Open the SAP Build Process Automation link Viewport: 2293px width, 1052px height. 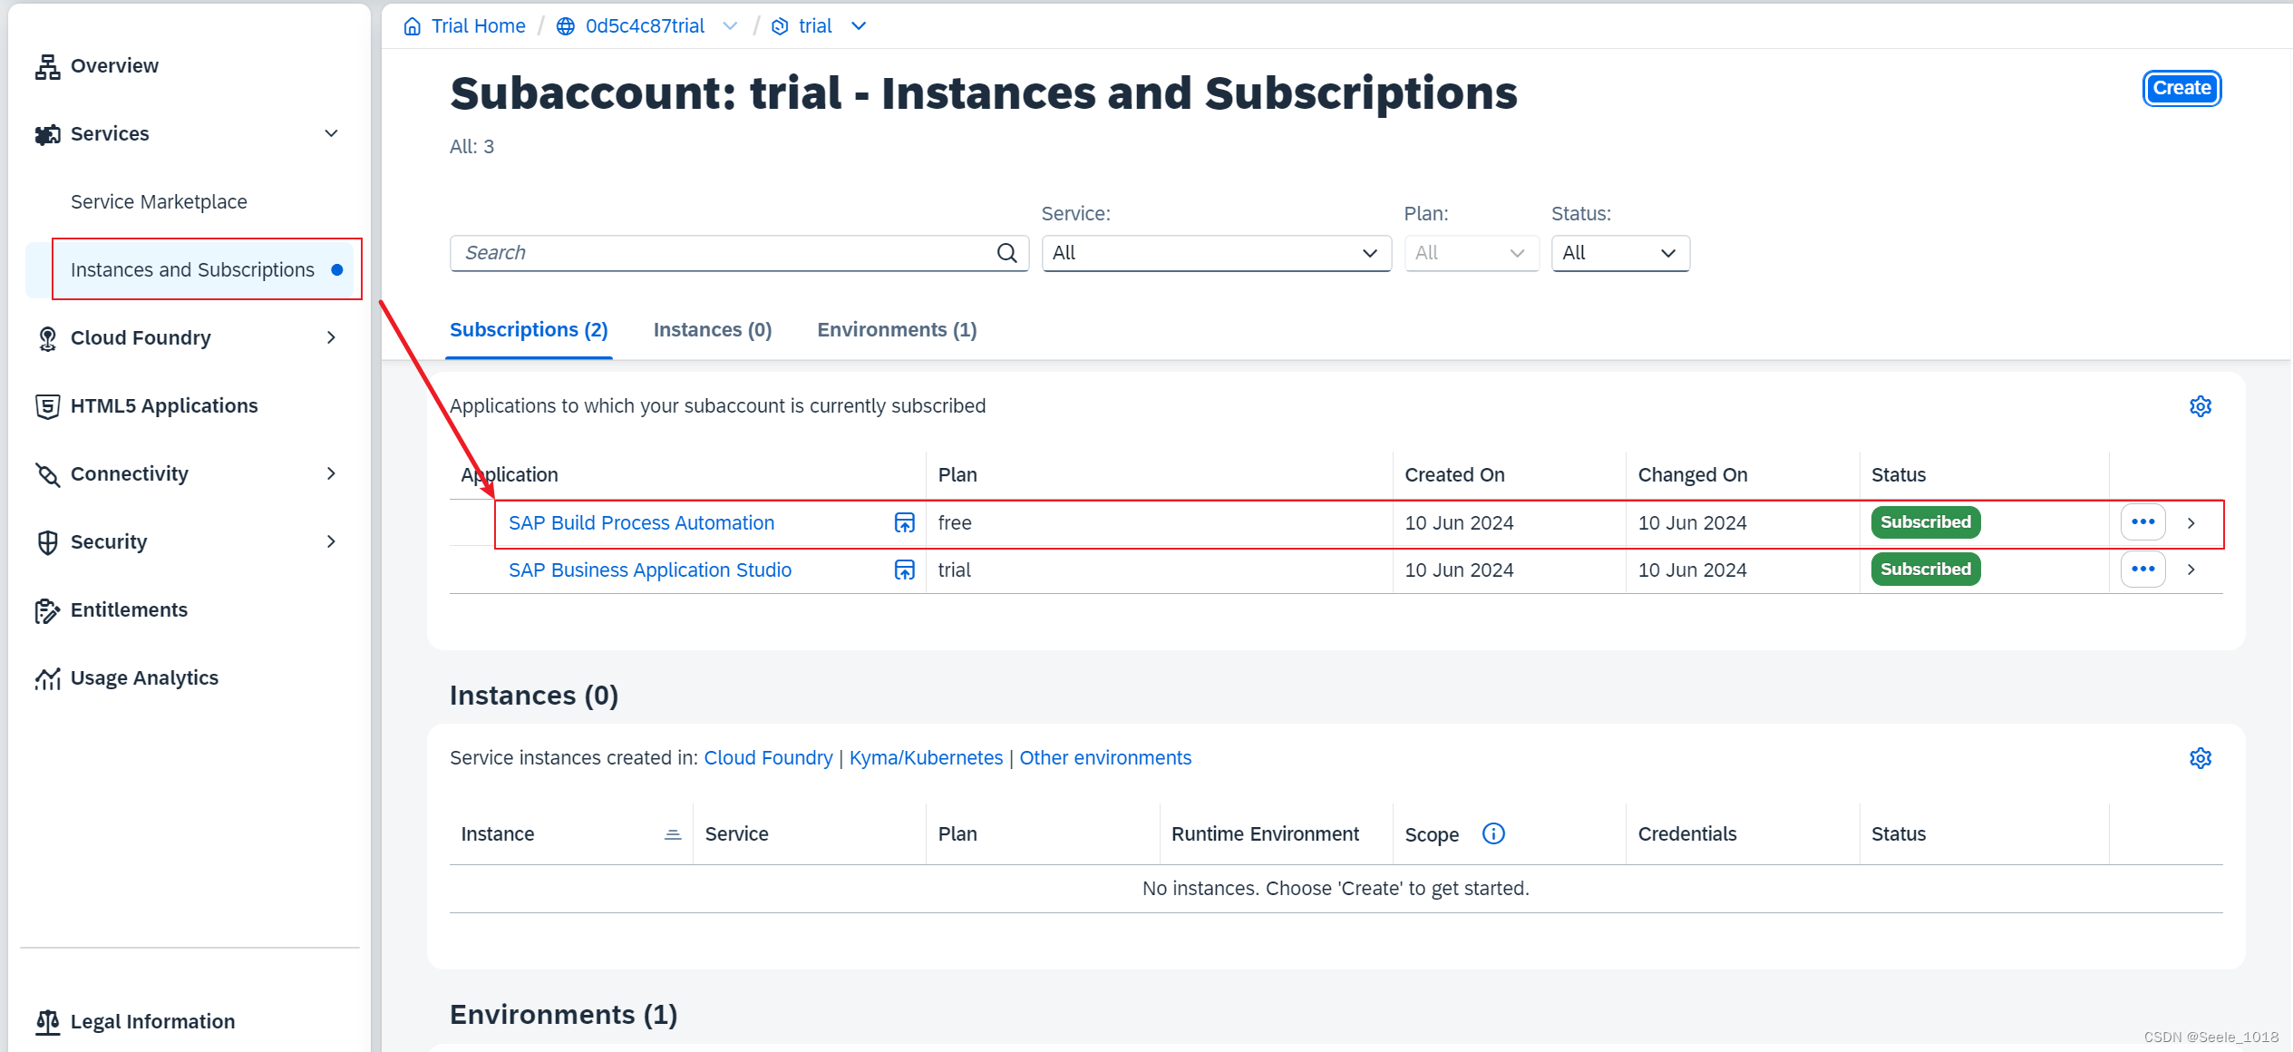[641, 523]
